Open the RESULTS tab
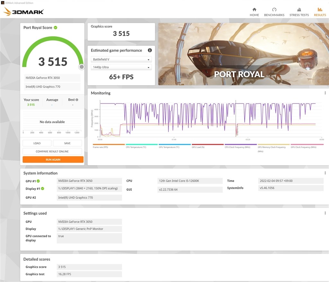The height and width of the screenshot is (282, 329). pos(320,12)
